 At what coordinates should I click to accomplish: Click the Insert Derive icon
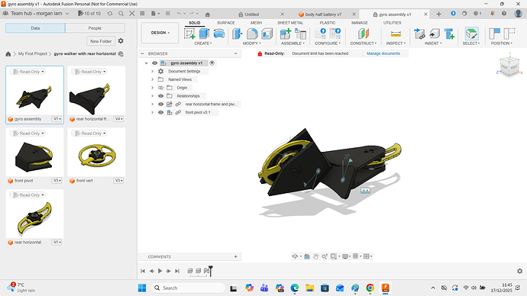[419, 34]
